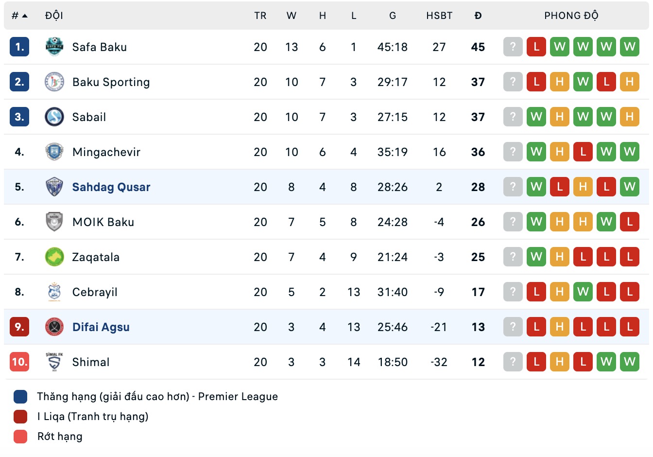This screenshot has height=457, width=653.
Task: Click the Baku Sporting club crest
Action: 54,82
